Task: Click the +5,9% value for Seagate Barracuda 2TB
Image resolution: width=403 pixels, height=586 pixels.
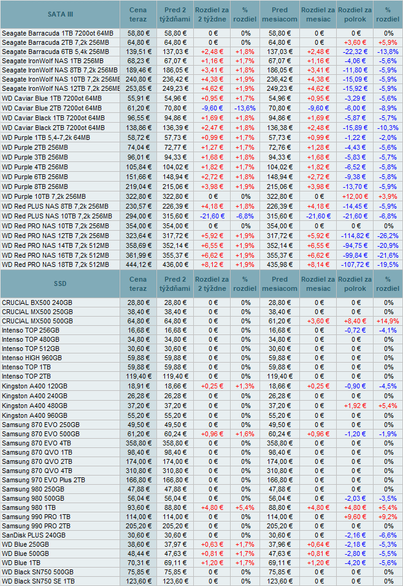Action: coord(388,42)
